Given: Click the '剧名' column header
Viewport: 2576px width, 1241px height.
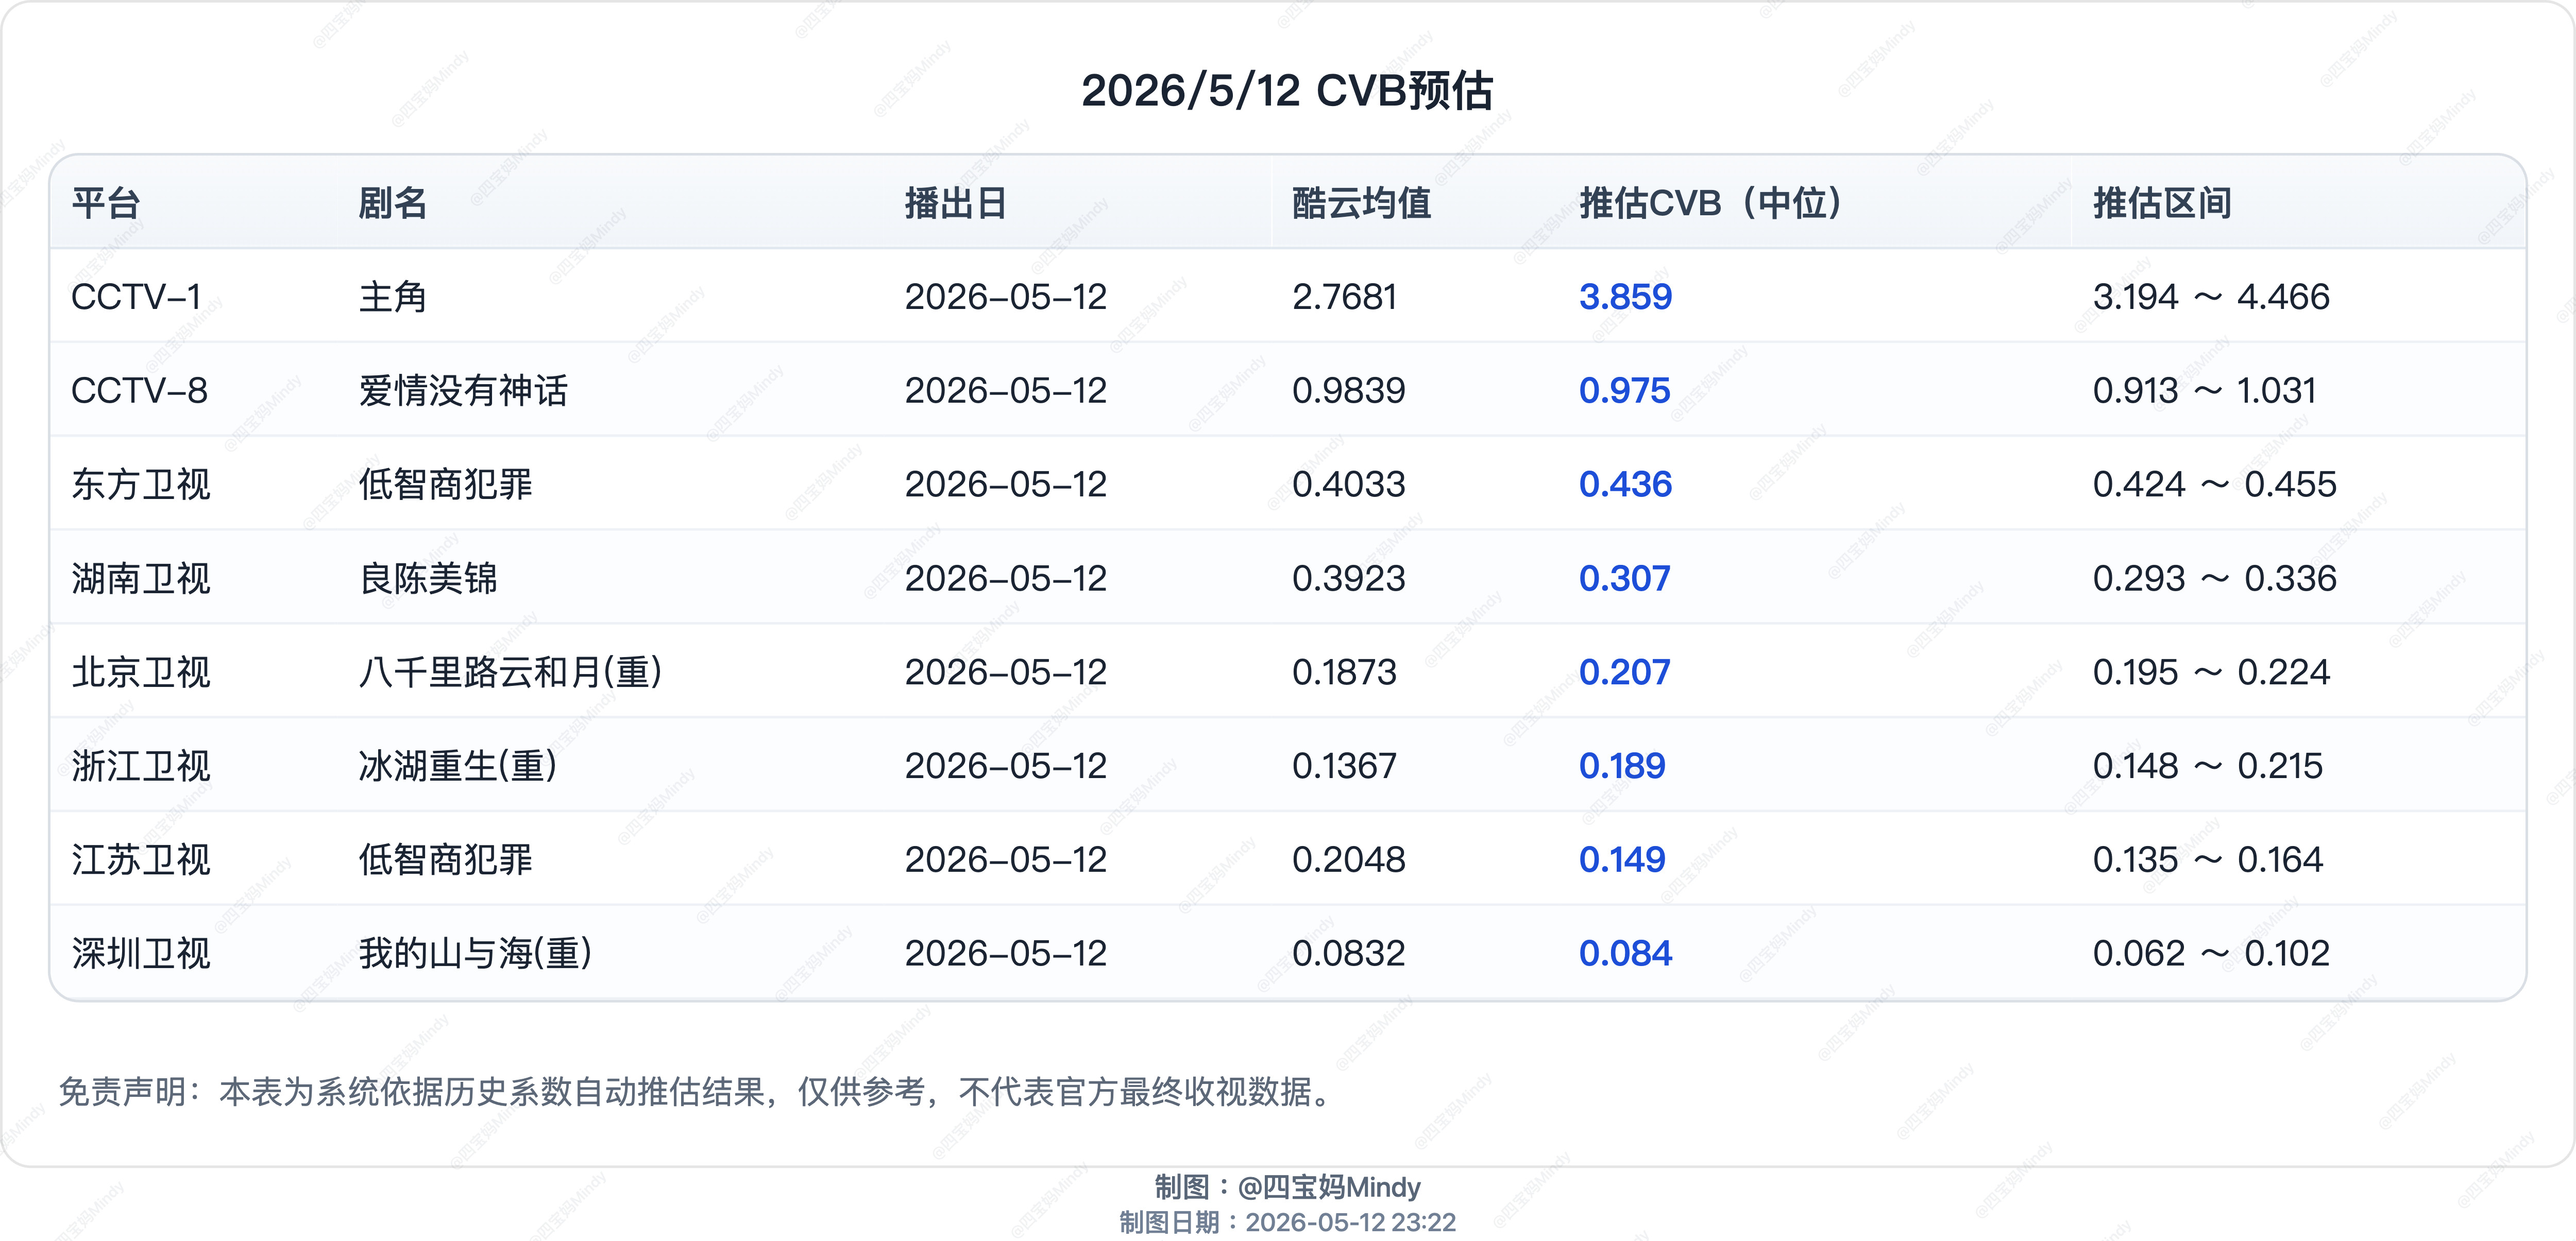Looking at the screenshot, I should click(x=393, y=203).
